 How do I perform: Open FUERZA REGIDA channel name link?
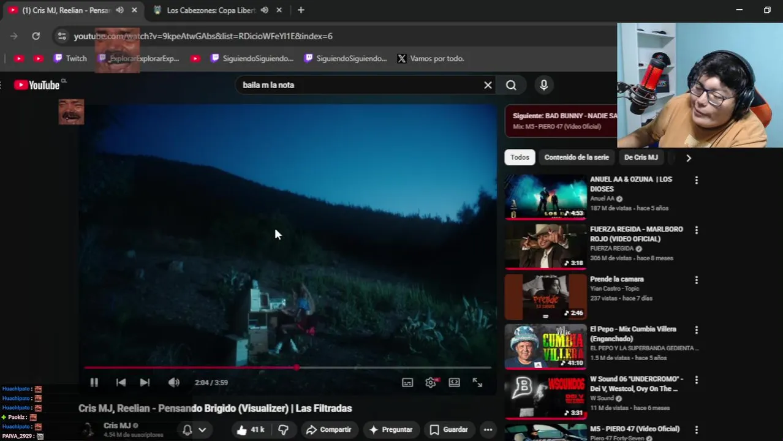point(611,249)
